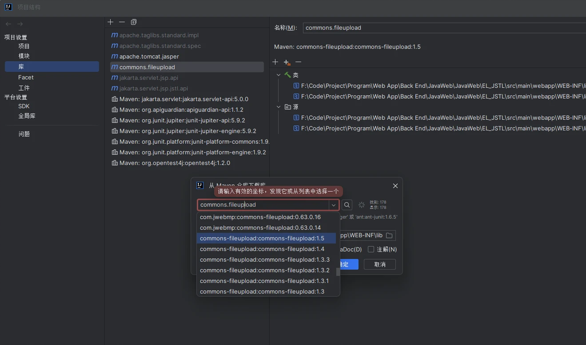Open the Maven coordinate dropdown arrow

click(333, 205)
